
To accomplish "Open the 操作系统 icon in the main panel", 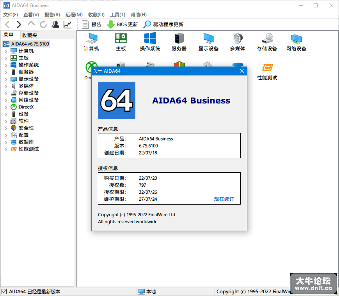I will 150,42.
